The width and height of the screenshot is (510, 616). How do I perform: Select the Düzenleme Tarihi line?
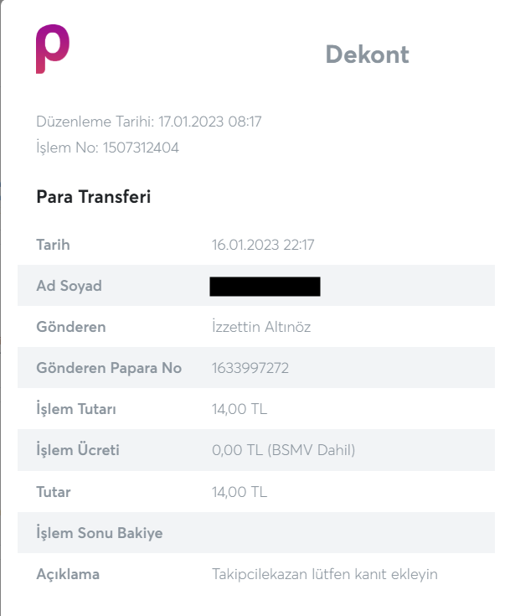(149, 122)
